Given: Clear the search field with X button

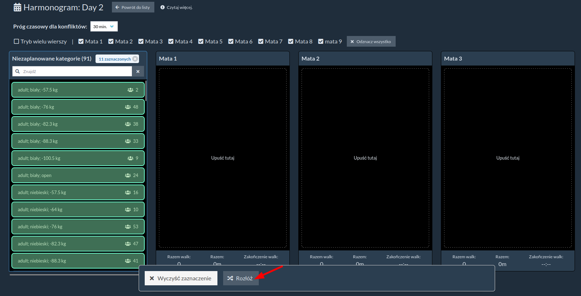Looking at the screenshot, I should click(x=138, y=72).
